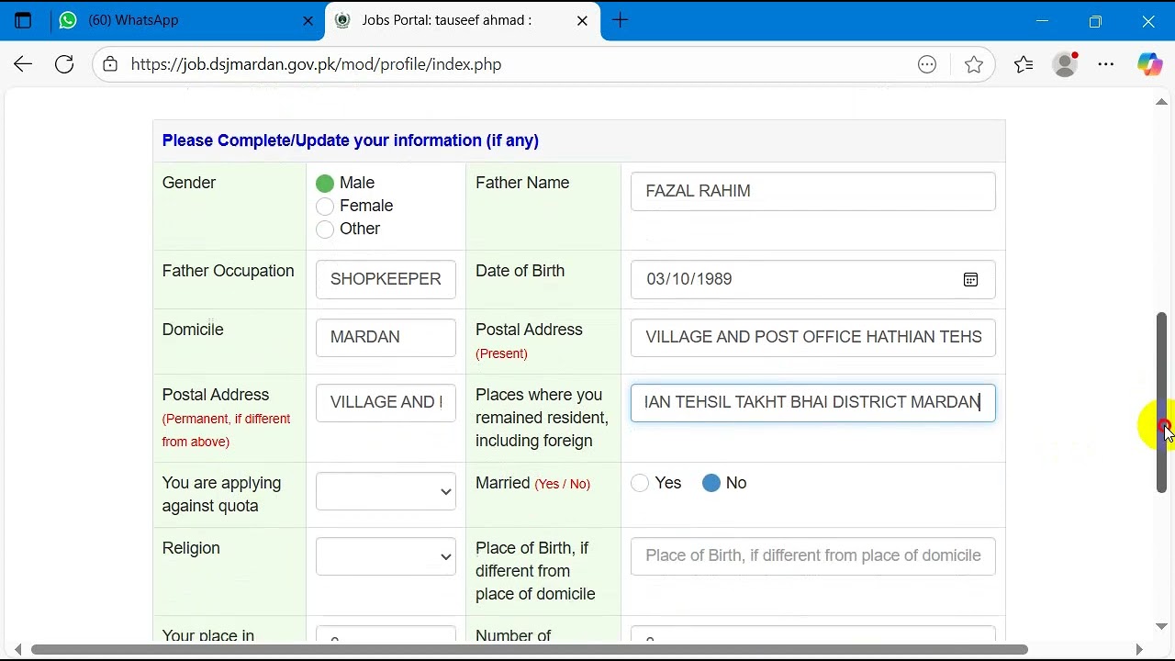The image size is (1175, 661).
Task: Click the 'Father Occupation' label
Action: tap(228, 271)
